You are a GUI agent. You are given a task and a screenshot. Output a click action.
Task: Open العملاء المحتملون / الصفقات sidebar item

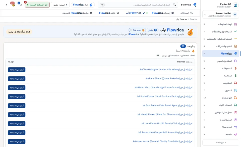tap(221, 39)
